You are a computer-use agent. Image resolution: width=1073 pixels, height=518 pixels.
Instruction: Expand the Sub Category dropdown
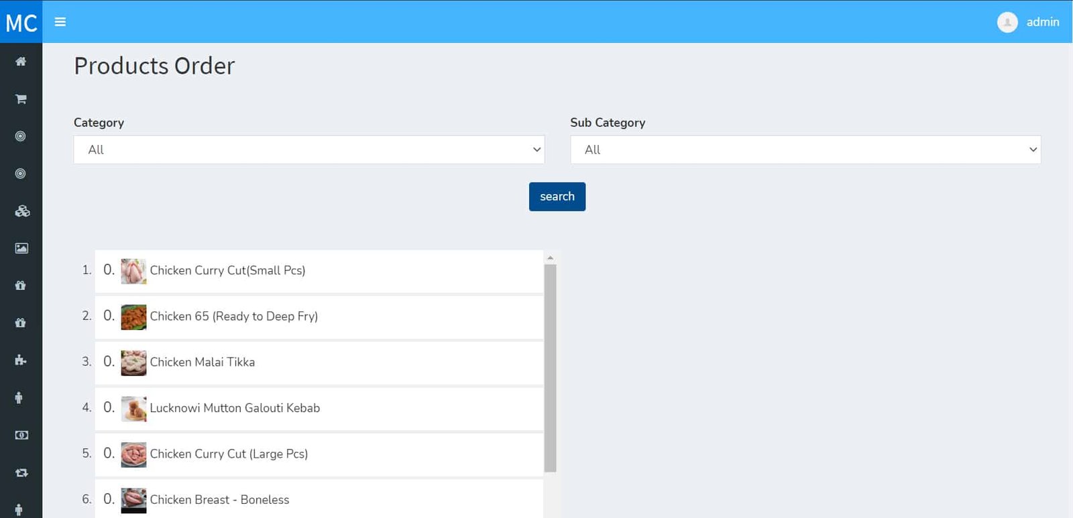[805, 150]
